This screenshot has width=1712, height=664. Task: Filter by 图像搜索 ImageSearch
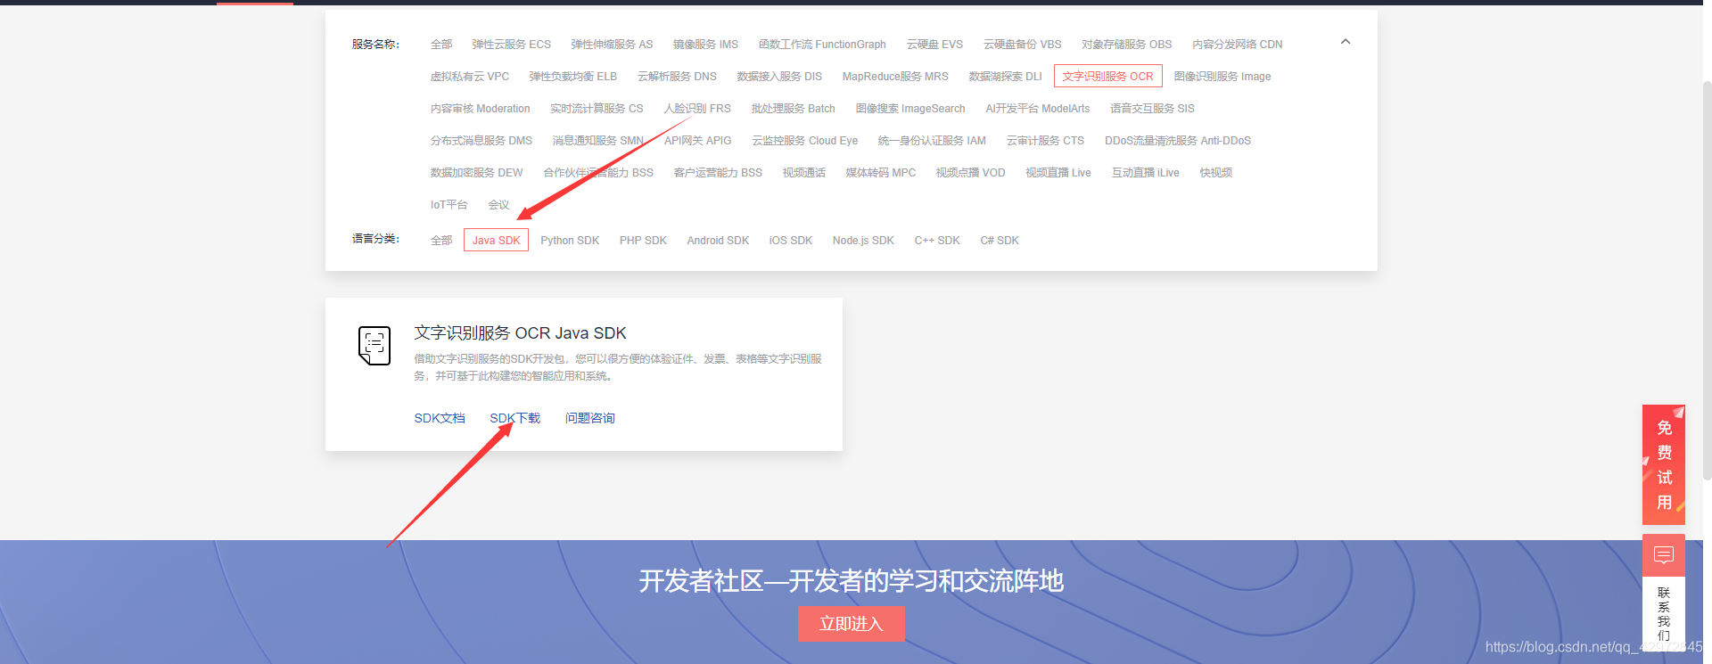click(910, 109)
